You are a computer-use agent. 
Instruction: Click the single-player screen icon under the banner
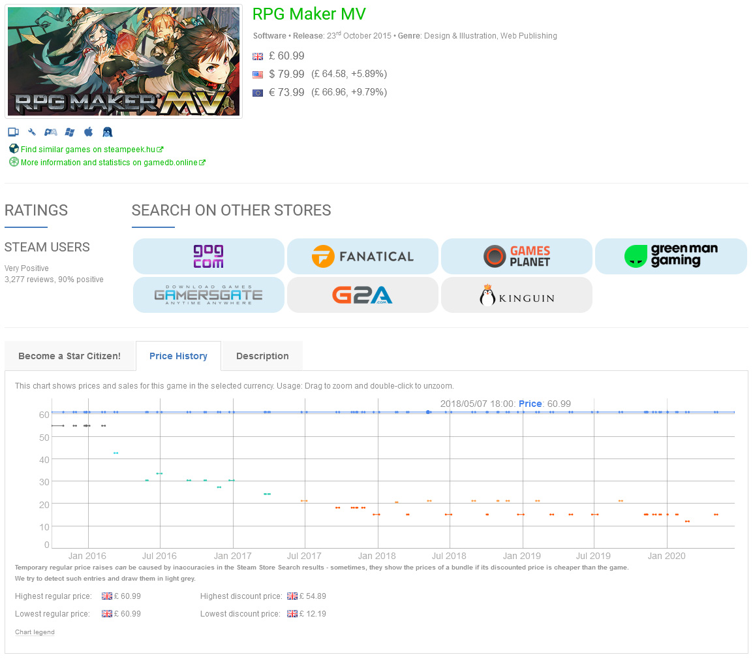click(x=14, y=132)
